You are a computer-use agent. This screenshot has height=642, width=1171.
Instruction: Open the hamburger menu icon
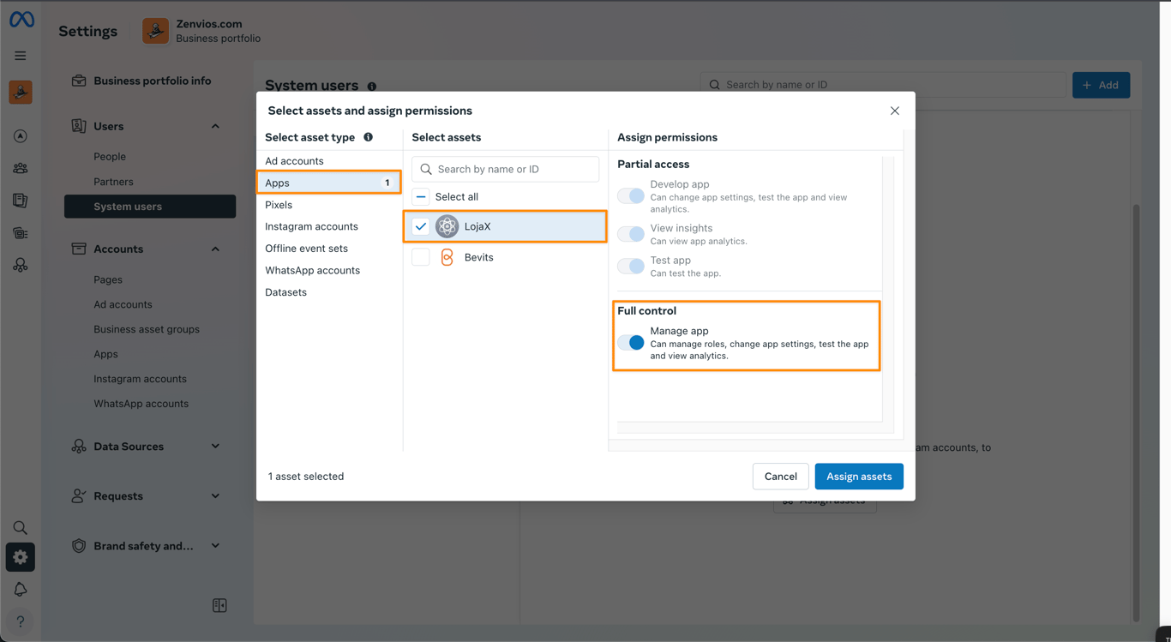tap(21, 56)
